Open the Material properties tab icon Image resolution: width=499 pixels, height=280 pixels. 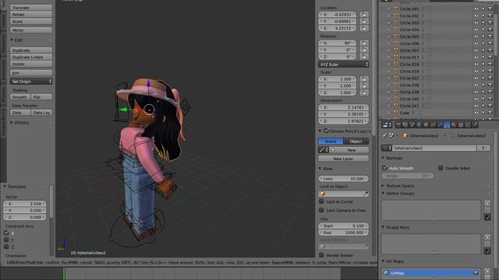click(454, 124)
